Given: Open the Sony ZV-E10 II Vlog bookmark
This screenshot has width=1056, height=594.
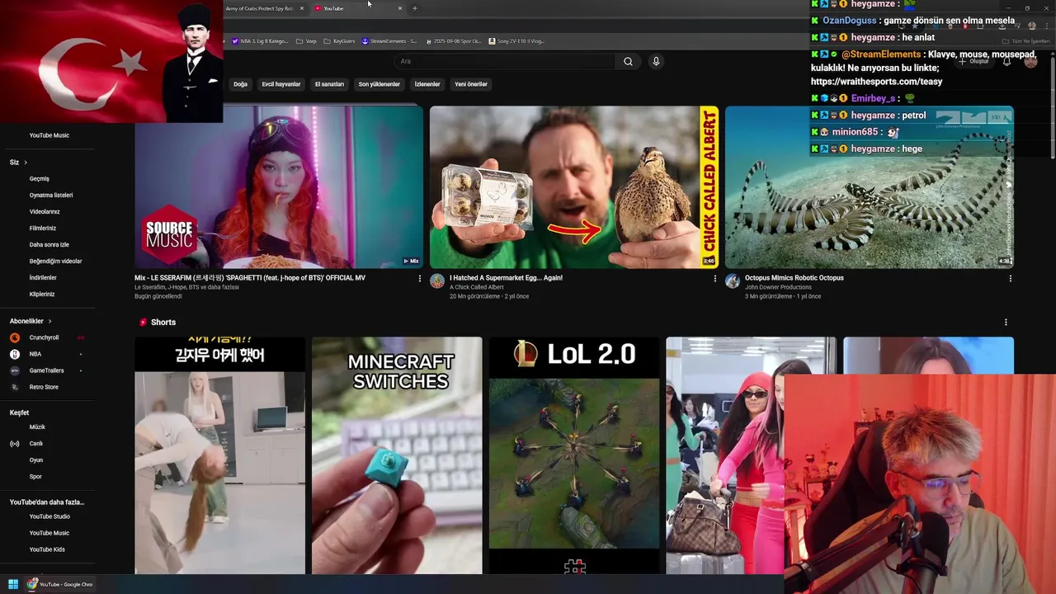Looking at the screenshot, I should (x=516, y=40).
